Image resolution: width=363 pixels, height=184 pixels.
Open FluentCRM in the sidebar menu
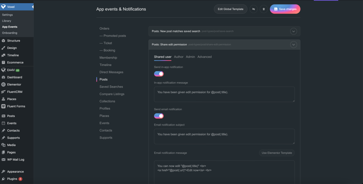pos(15,92)
